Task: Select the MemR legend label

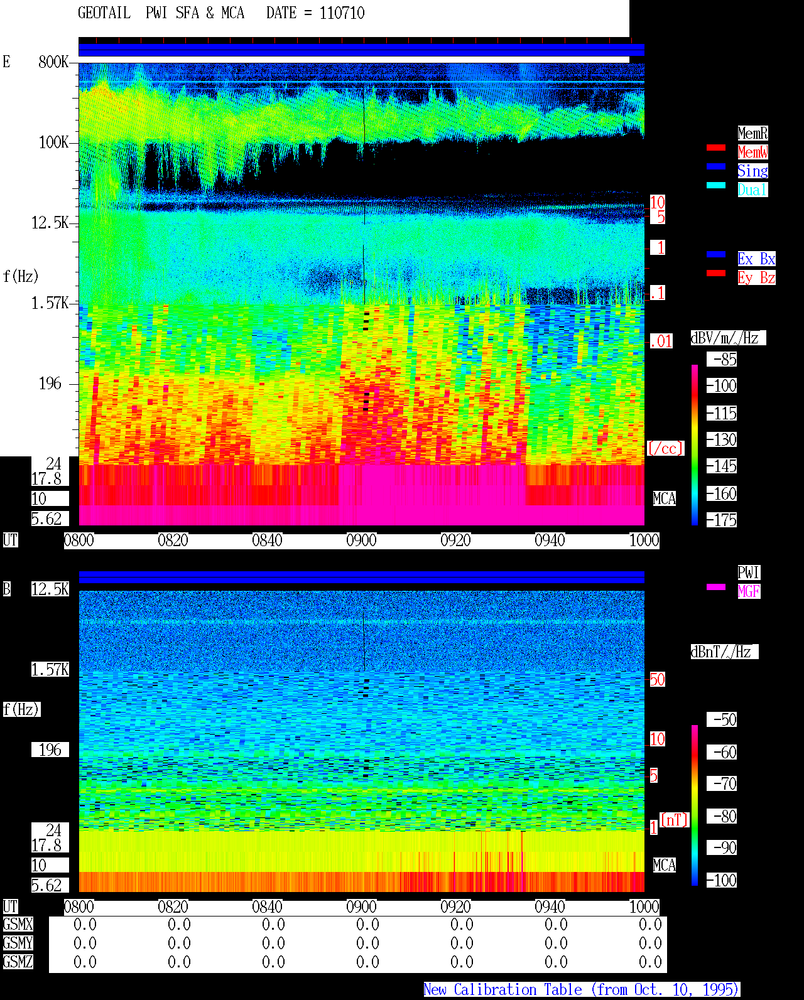Action: [752, 133]
